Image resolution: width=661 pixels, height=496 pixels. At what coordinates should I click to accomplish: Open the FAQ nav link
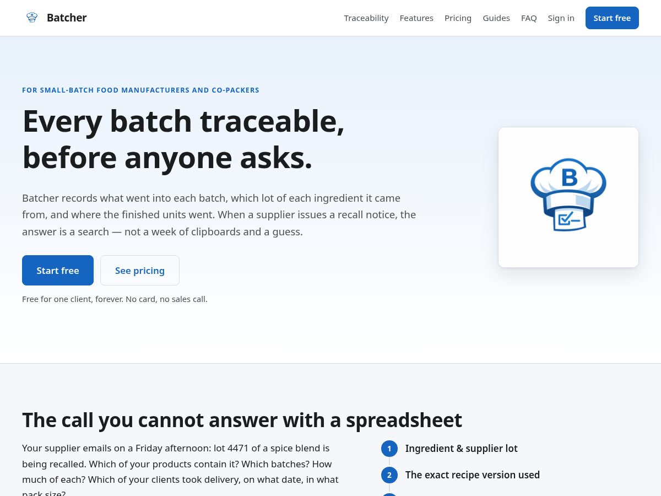tap(529, 18)
